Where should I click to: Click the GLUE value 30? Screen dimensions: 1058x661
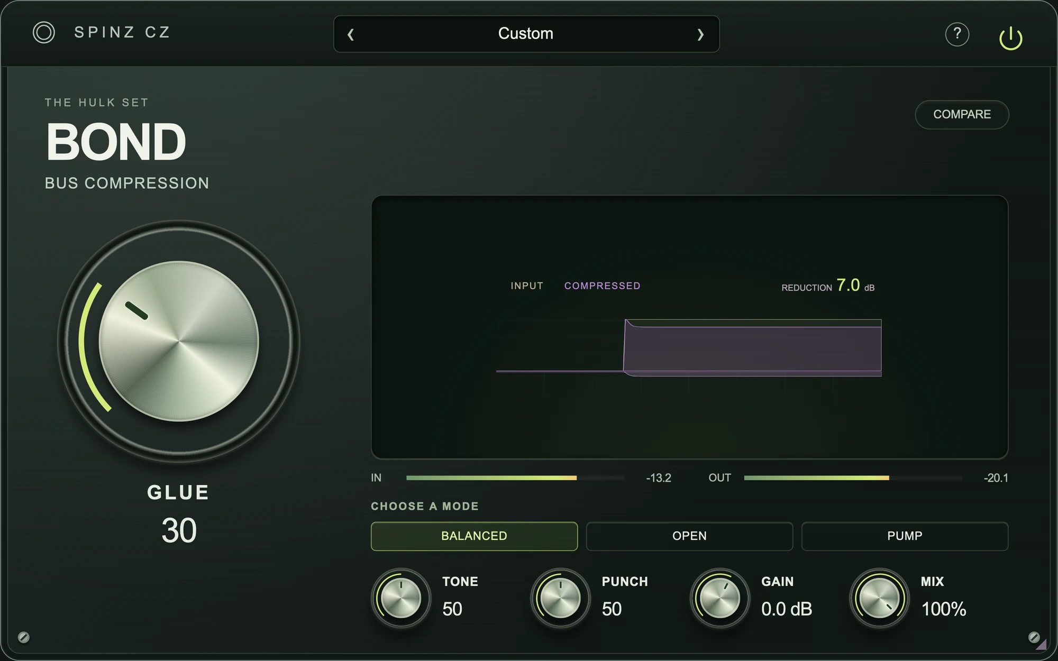[x=179, y=530]
